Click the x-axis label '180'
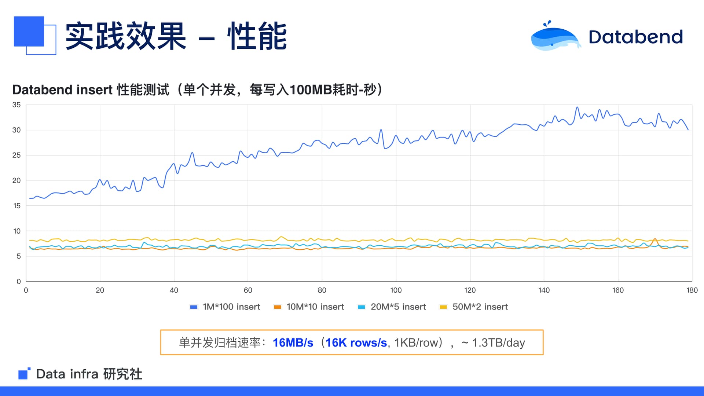The width and height of the screenshot is (704, 396). pos(692,290)
